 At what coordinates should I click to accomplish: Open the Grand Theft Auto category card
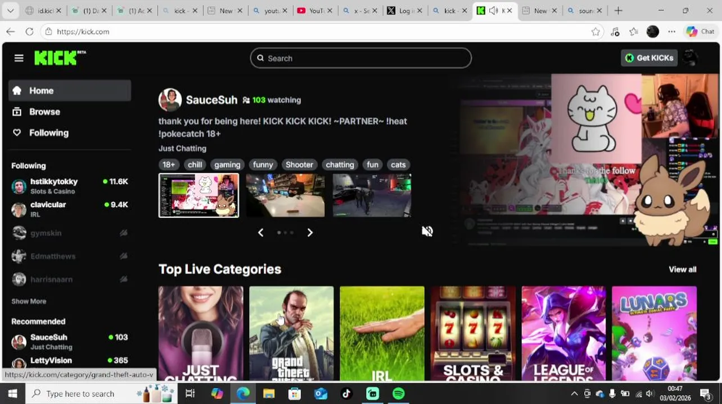(x=291, y=333)
